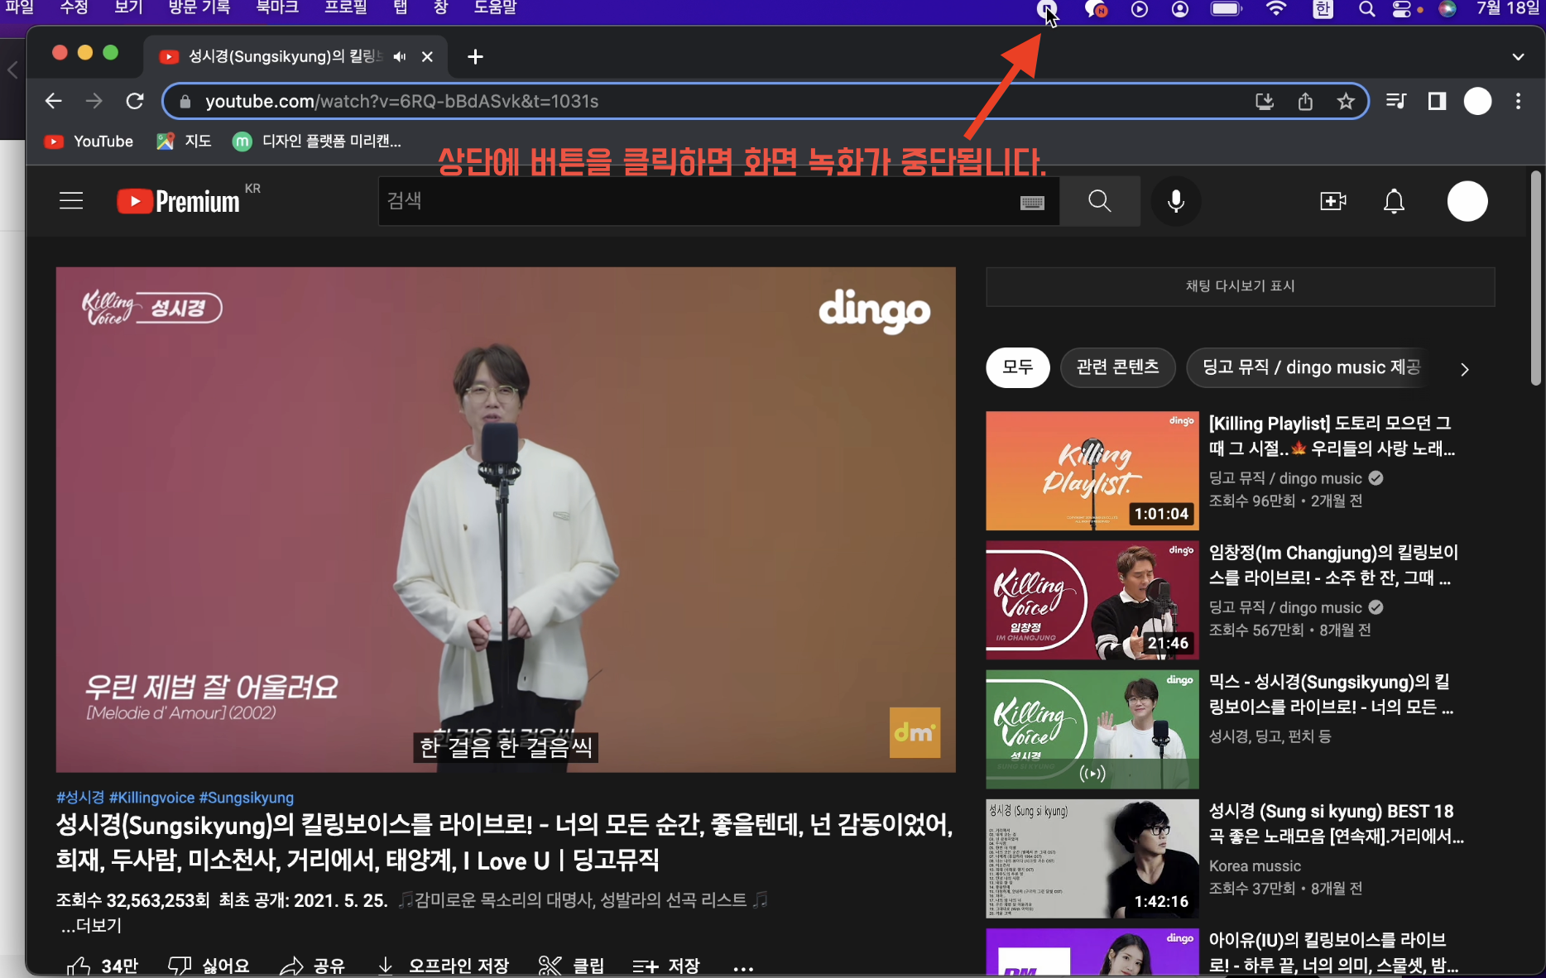Open the Wi-Fi menu bar icon
Viewport: 1546px width, 978px height.
pyautogui.click(x=1276, y=9)
